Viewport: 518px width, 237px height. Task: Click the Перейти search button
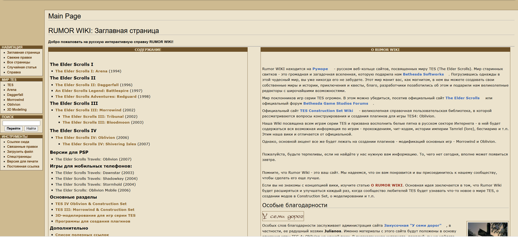click(13, 129)
